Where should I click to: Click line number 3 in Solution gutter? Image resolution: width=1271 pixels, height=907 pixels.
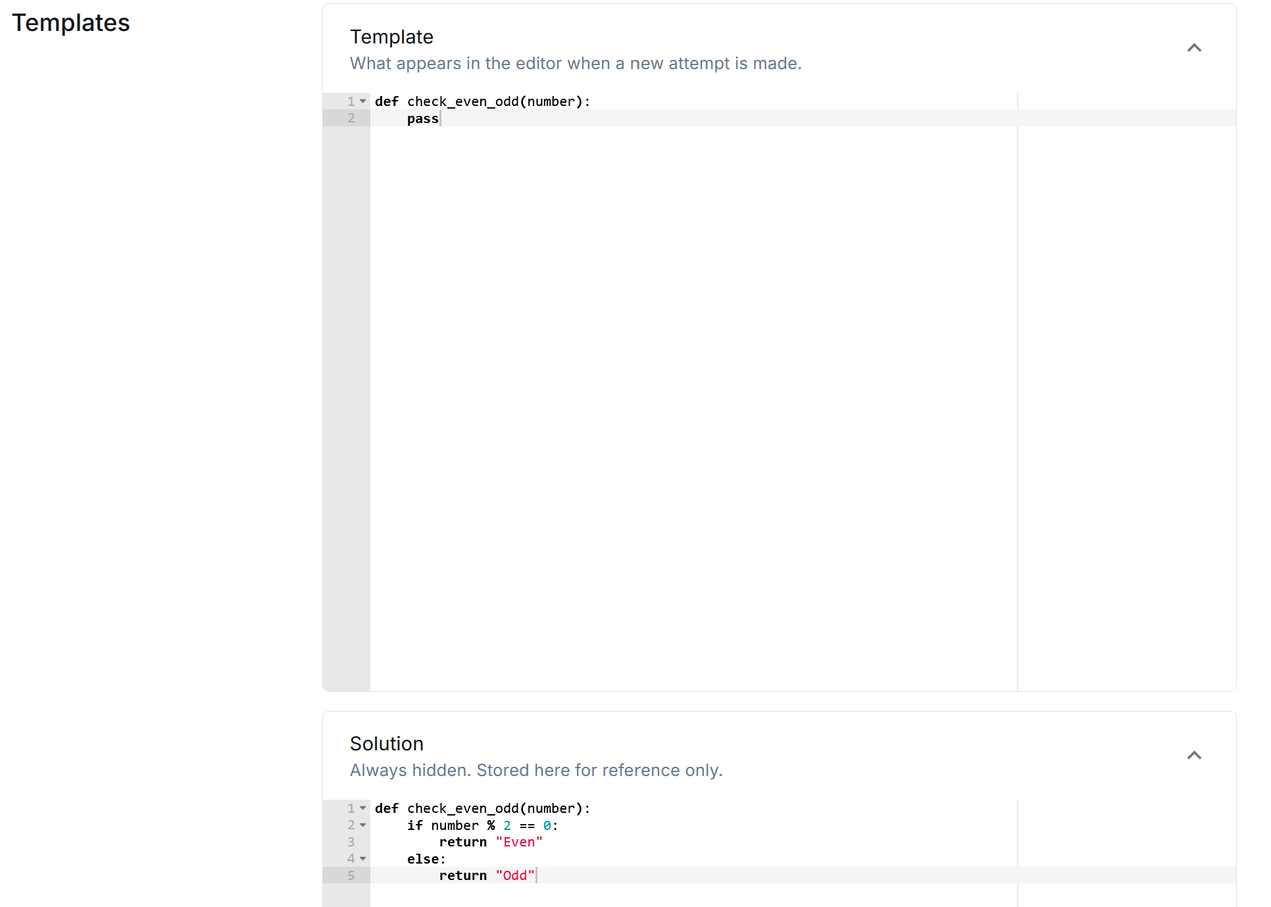coord(351,842)
